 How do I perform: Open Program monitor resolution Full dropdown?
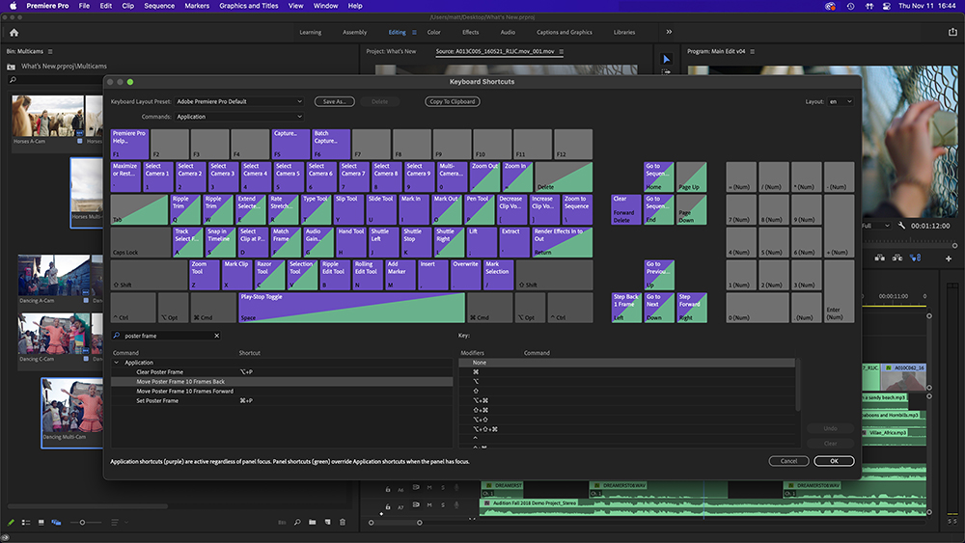click(875, 226)
